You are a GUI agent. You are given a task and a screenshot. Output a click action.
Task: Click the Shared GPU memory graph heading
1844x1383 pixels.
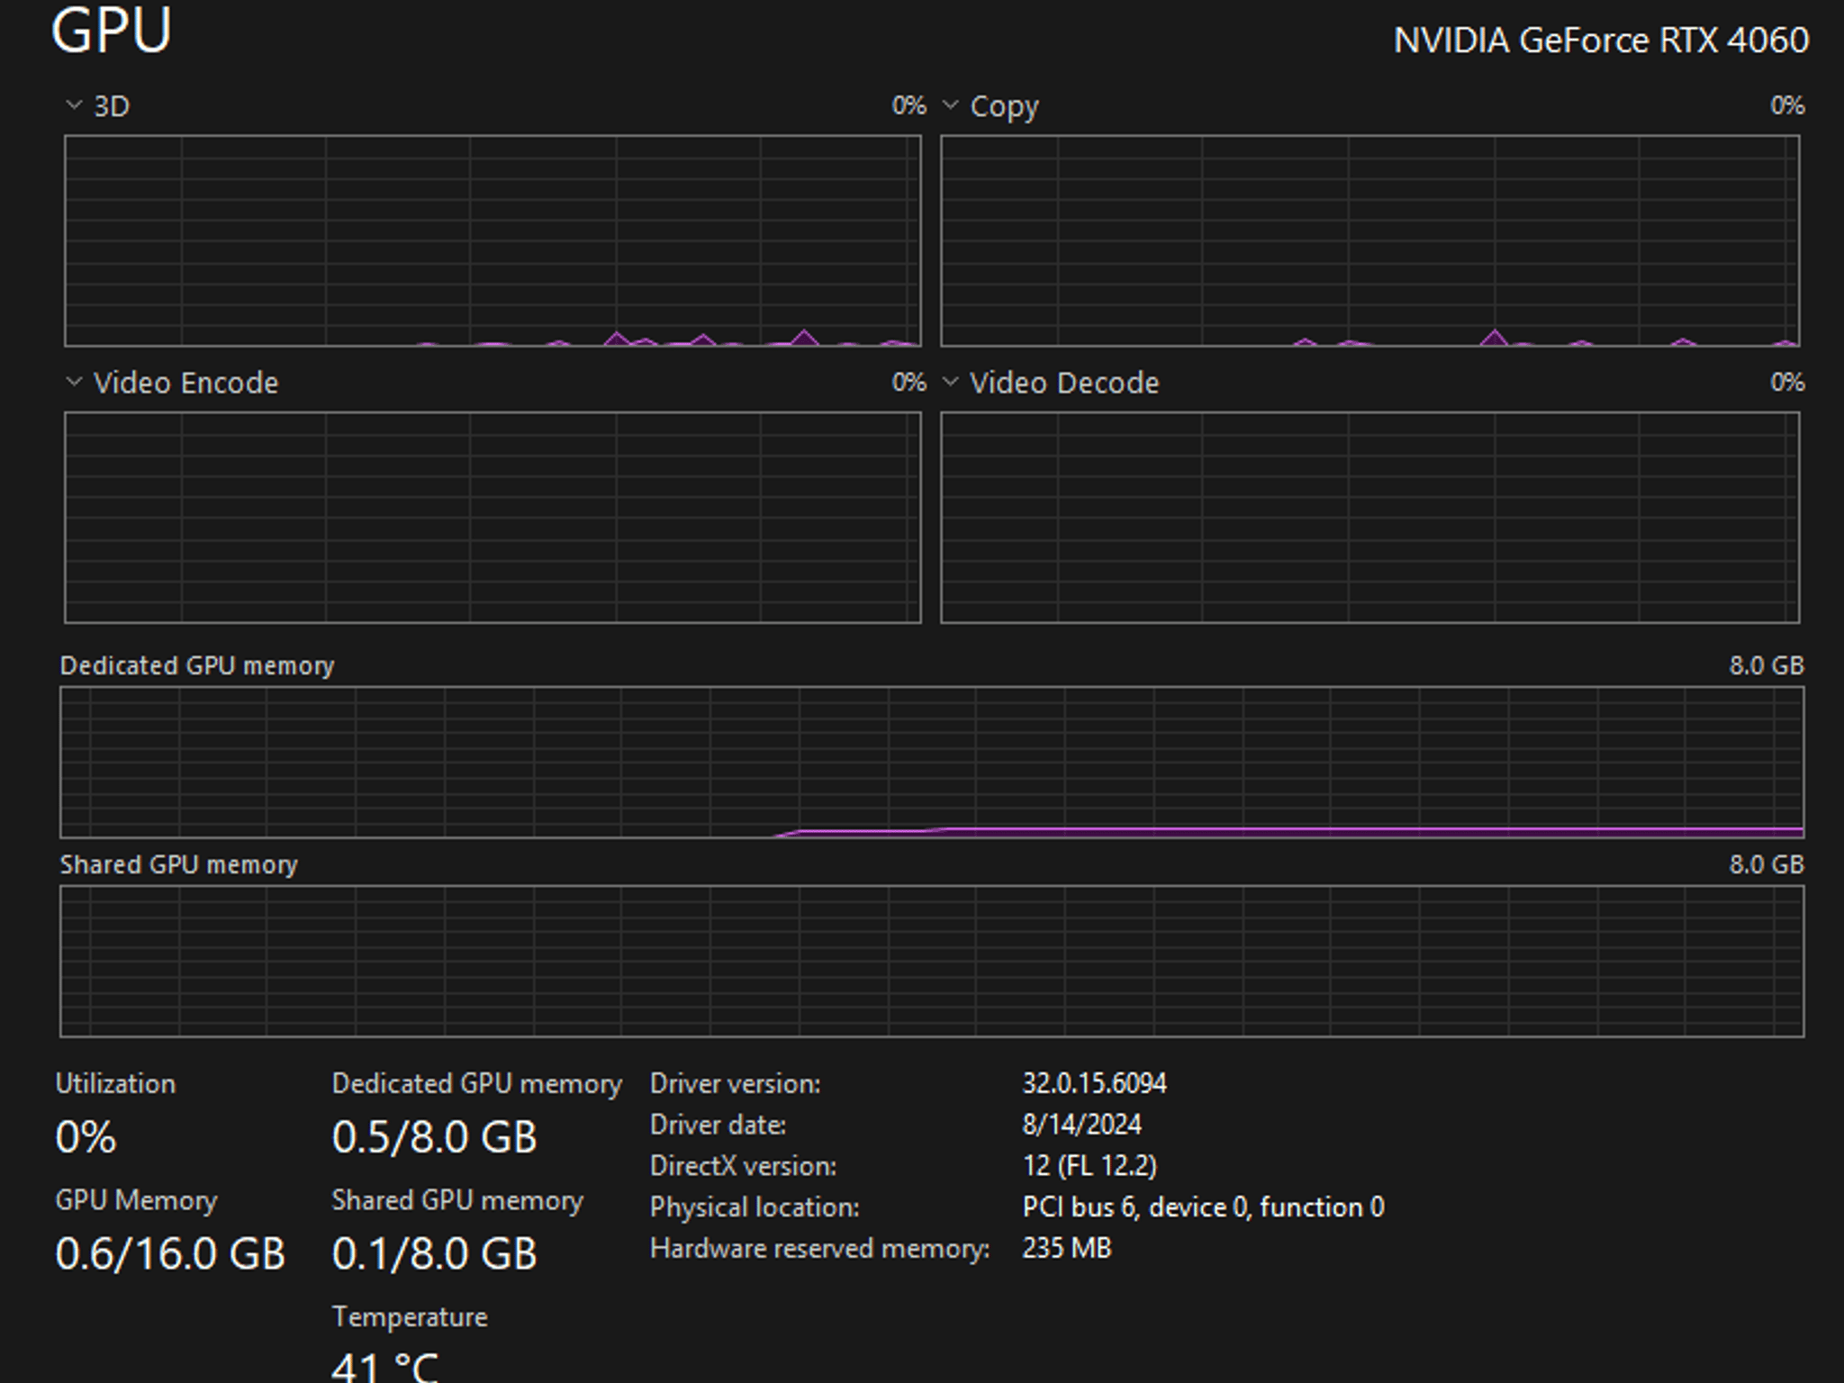(x=178, y=864)
